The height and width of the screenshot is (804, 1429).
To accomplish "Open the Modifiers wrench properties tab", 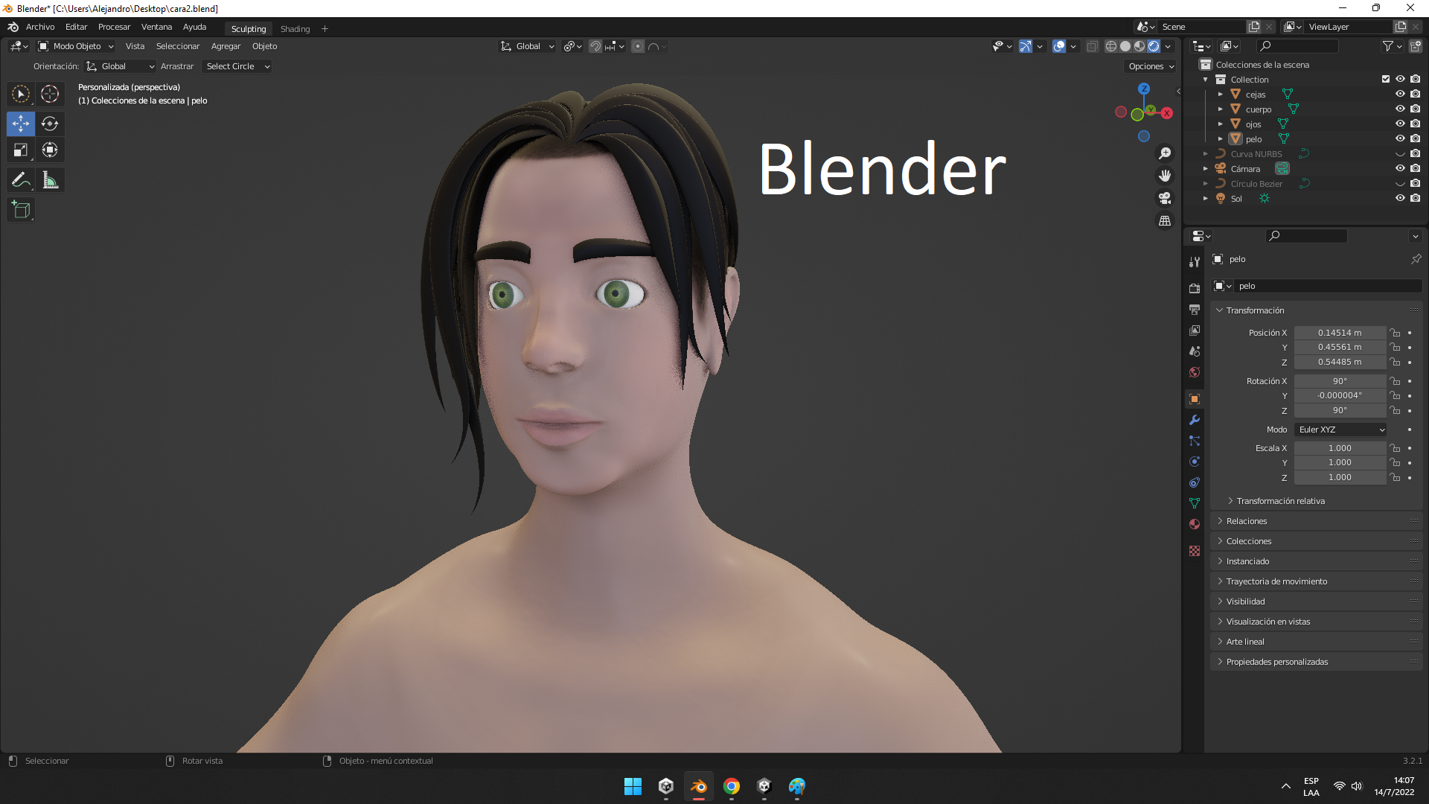I will 1195,420.
